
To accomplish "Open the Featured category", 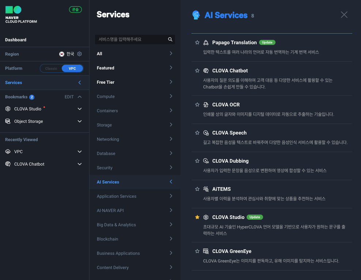I will point(135,68).
